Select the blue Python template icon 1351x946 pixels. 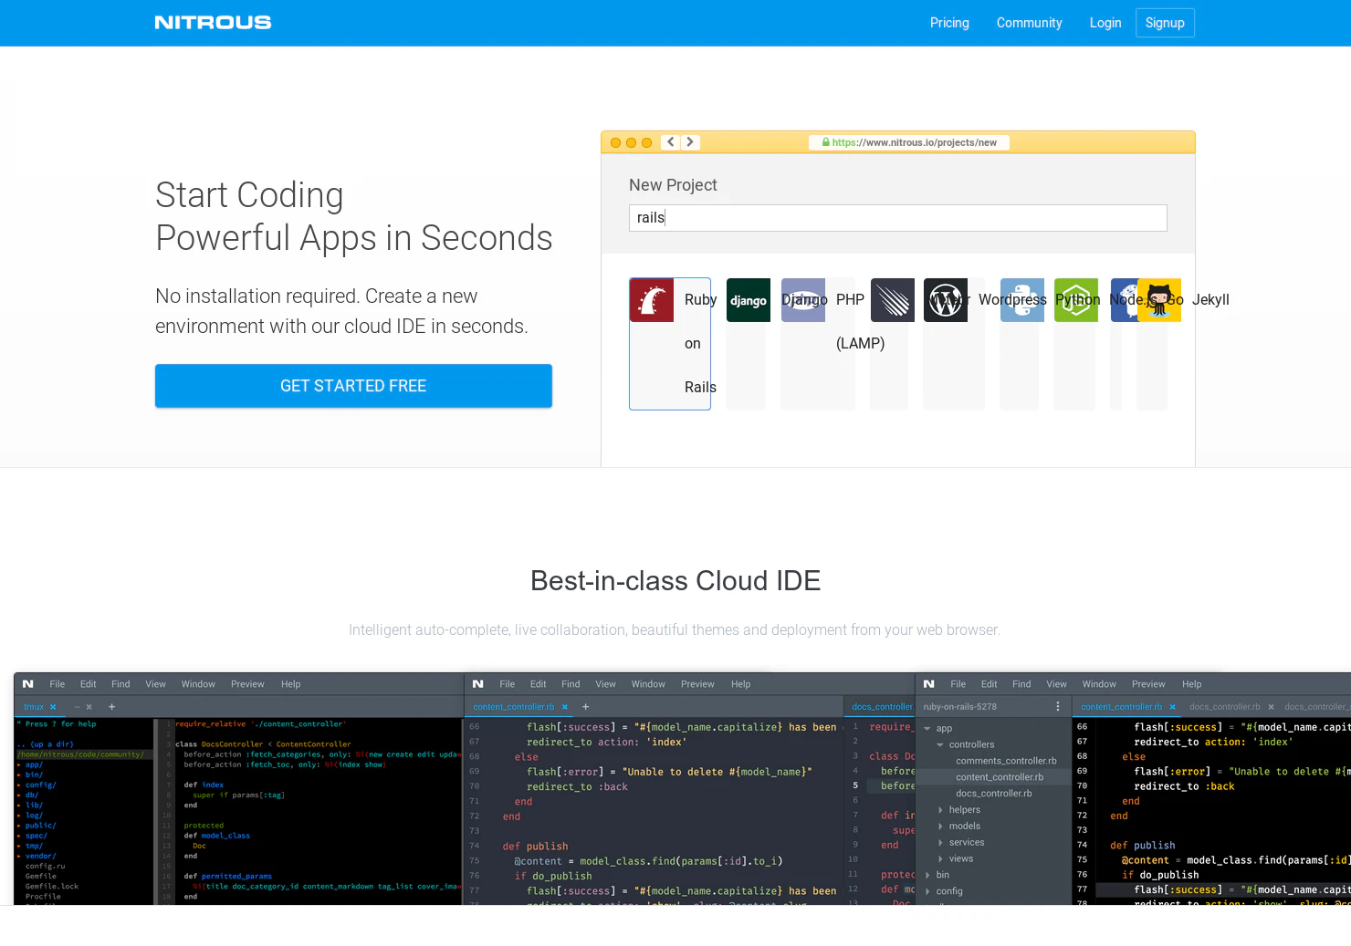(1022, 300)
